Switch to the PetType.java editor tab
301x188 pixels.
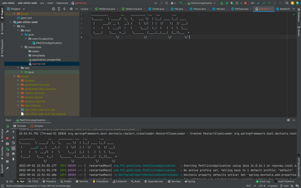242,9
